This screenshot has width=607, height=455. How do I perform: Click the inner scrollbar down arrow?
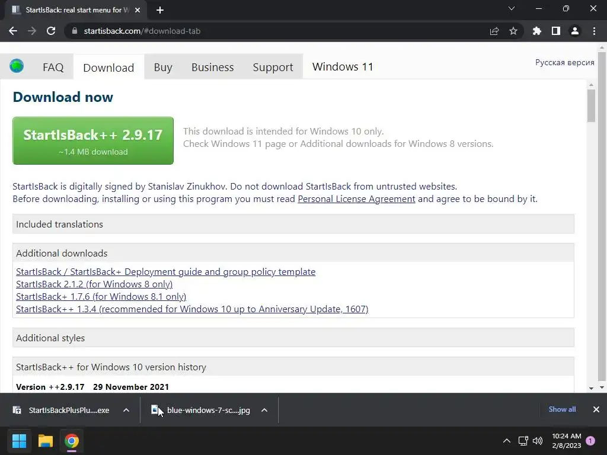point(591,388)
